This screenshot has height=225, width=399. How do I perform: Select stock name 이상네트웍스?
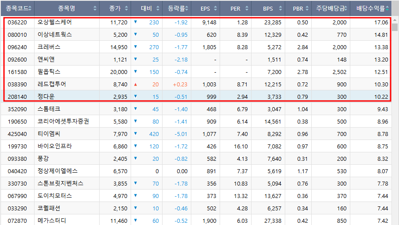point(55,35)
